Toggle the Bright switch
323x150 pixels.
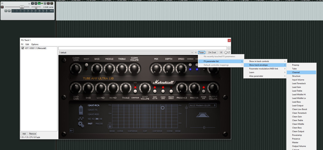click(86, 65)
